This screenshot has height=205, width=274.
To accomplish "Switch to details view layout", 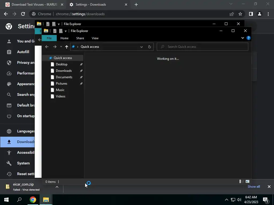I will 242,182.
